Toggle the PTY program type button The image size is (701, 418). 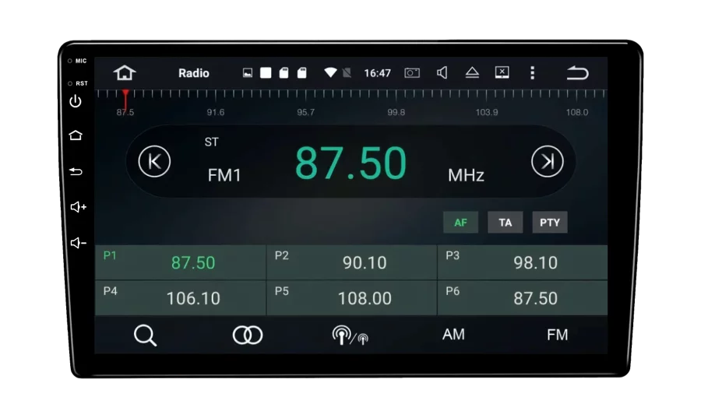click(x=550, y=223)
